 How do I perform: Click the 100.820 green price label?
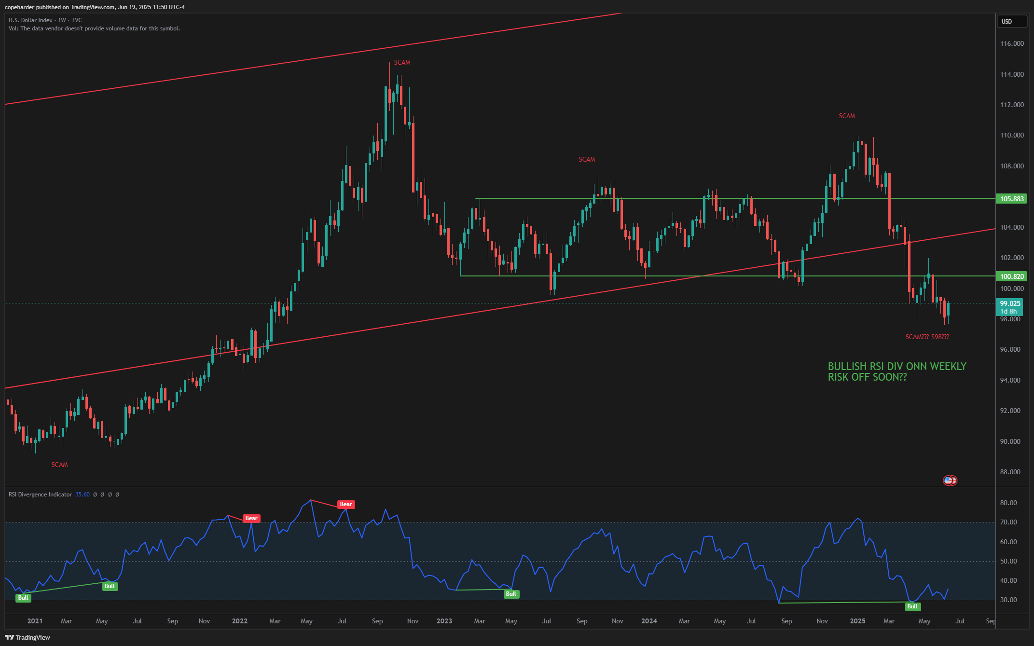[1011, 276]
